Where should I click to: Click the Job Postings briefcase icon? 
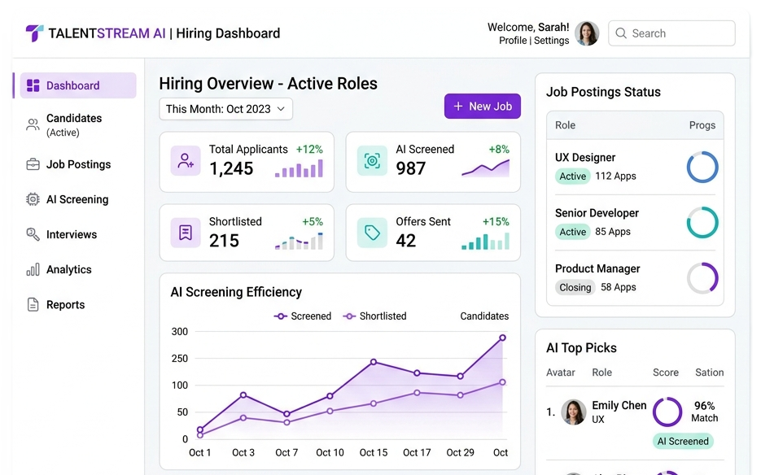[33, 164]
